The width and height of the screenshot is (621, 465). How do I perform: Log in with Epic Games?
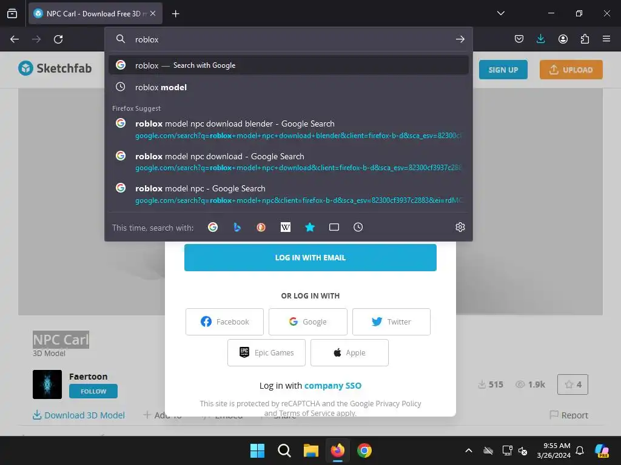click(267, 352)
